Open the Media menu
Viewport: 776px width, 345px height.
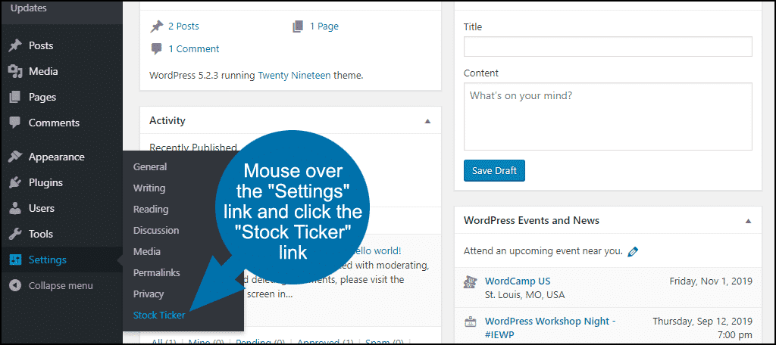[43, 71]
